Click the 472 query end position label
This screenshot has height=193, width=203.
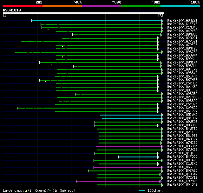(x=160, y=16)
